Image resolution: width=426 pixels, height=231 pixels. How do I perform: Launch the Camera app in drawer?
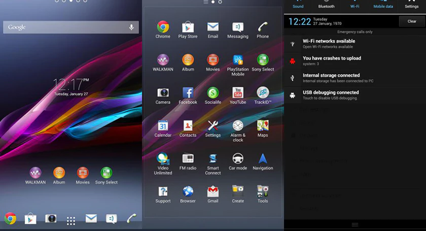[163, 95]
